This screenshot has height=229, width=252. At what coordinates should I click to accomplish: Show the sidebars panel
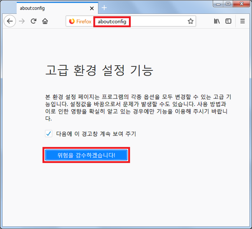click(228, 21)
